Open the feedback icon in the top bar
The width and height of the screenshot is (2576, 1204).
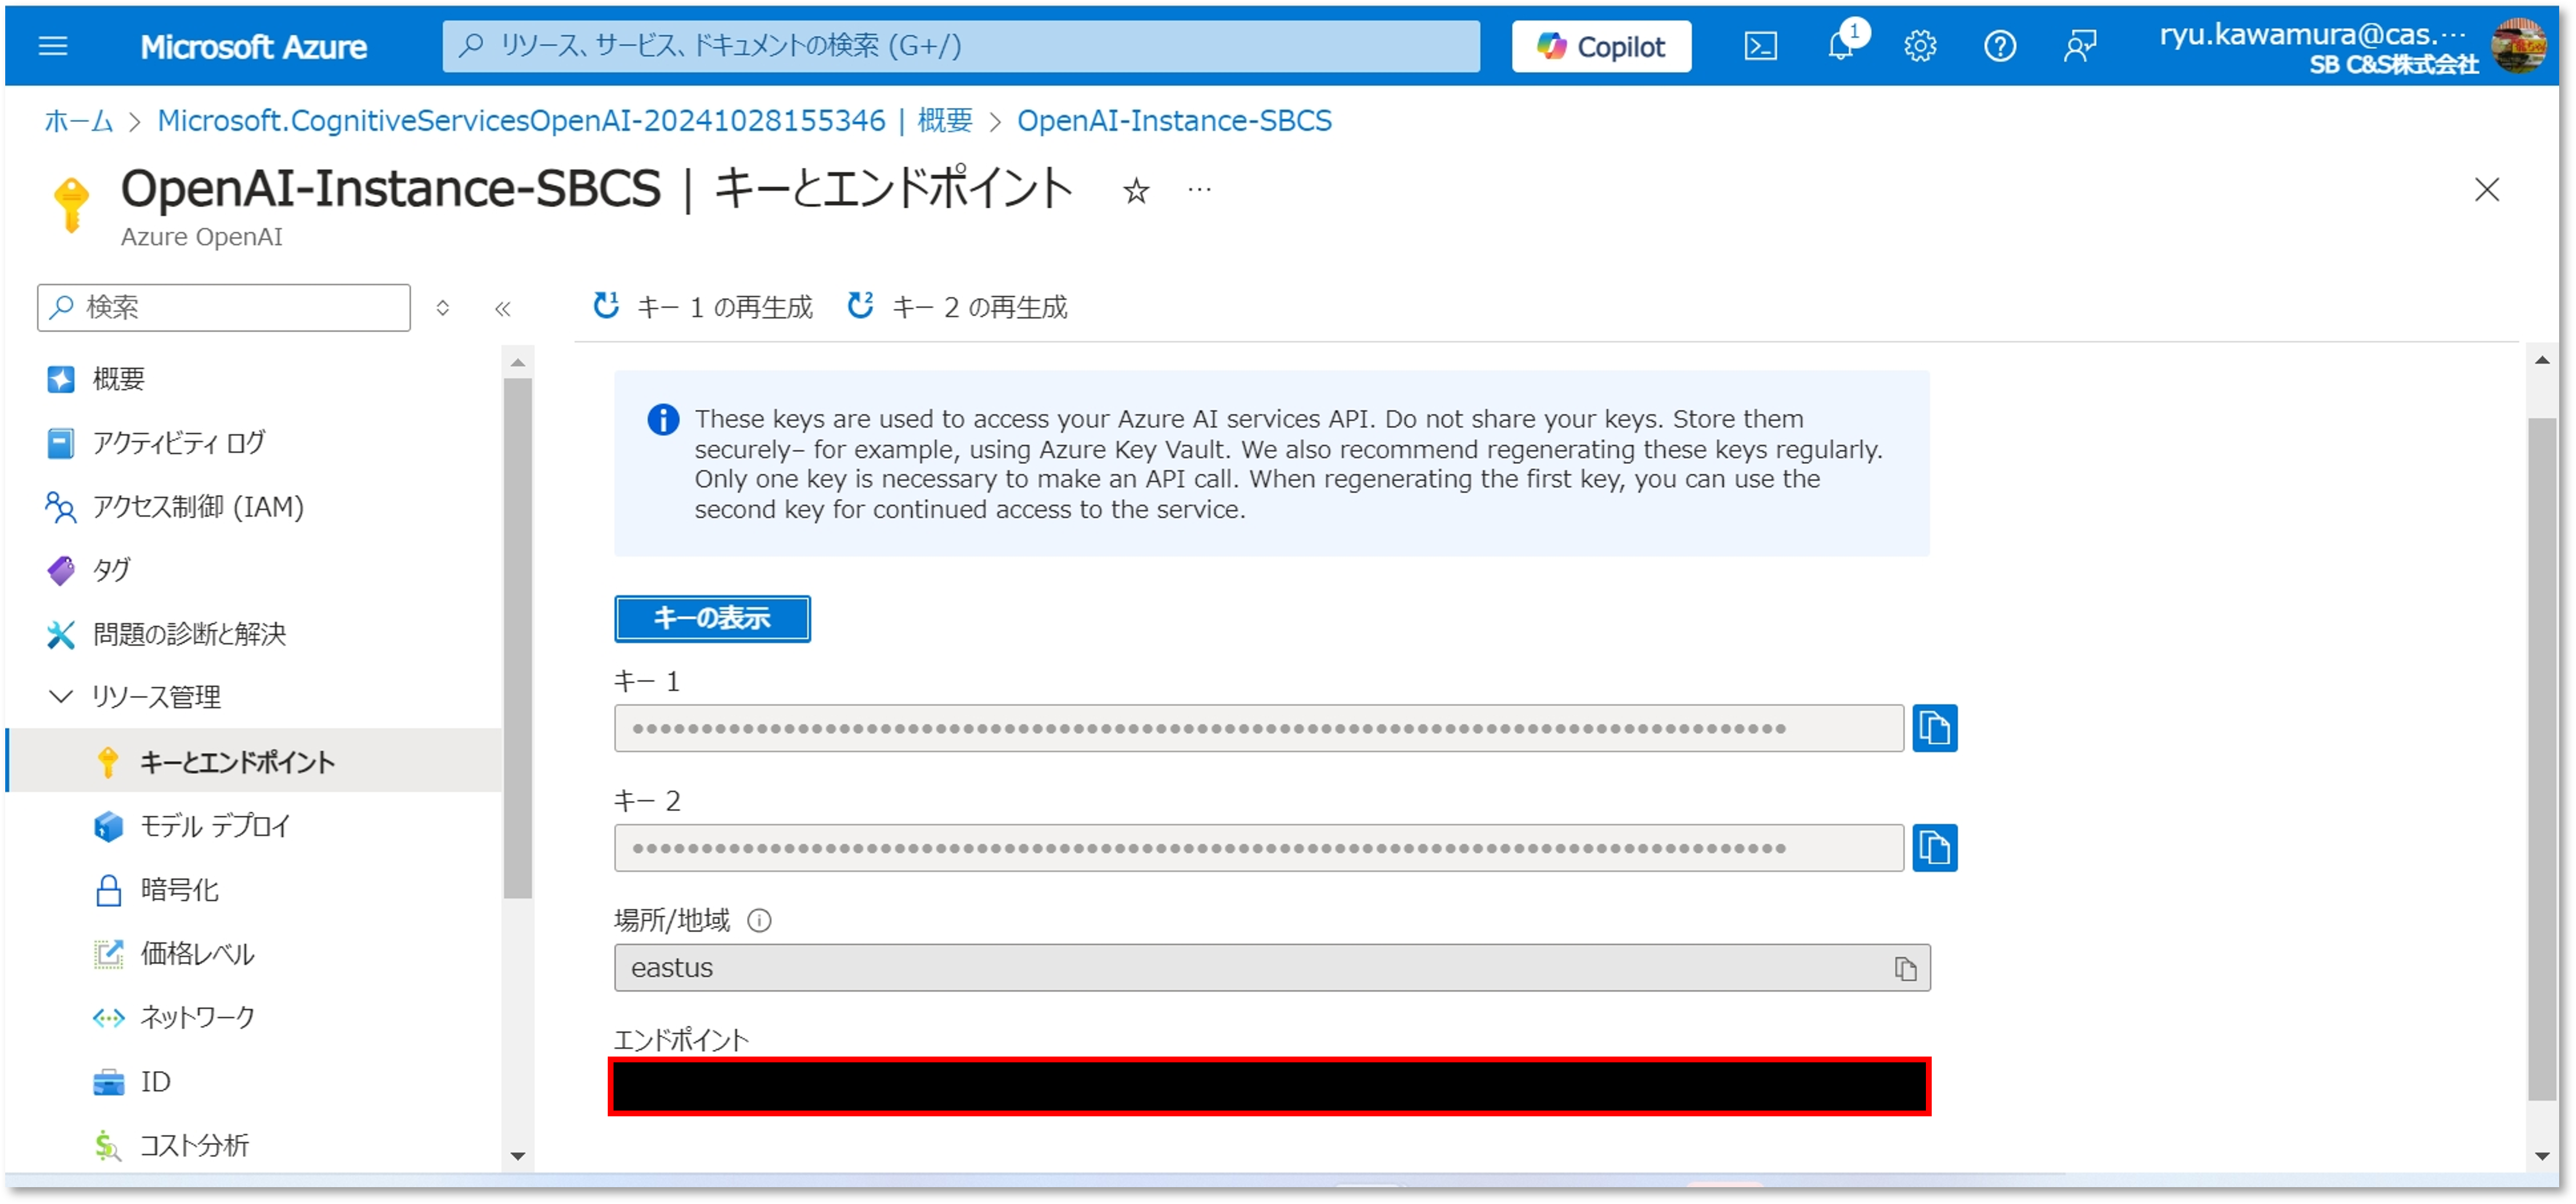tap(2080, 46)
